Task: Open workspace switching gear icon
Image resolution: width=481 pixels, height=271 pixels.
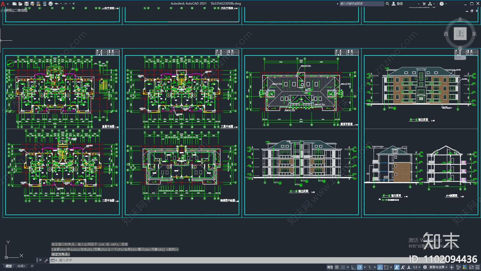Action: pyautogui.click(x=425, y=267)
